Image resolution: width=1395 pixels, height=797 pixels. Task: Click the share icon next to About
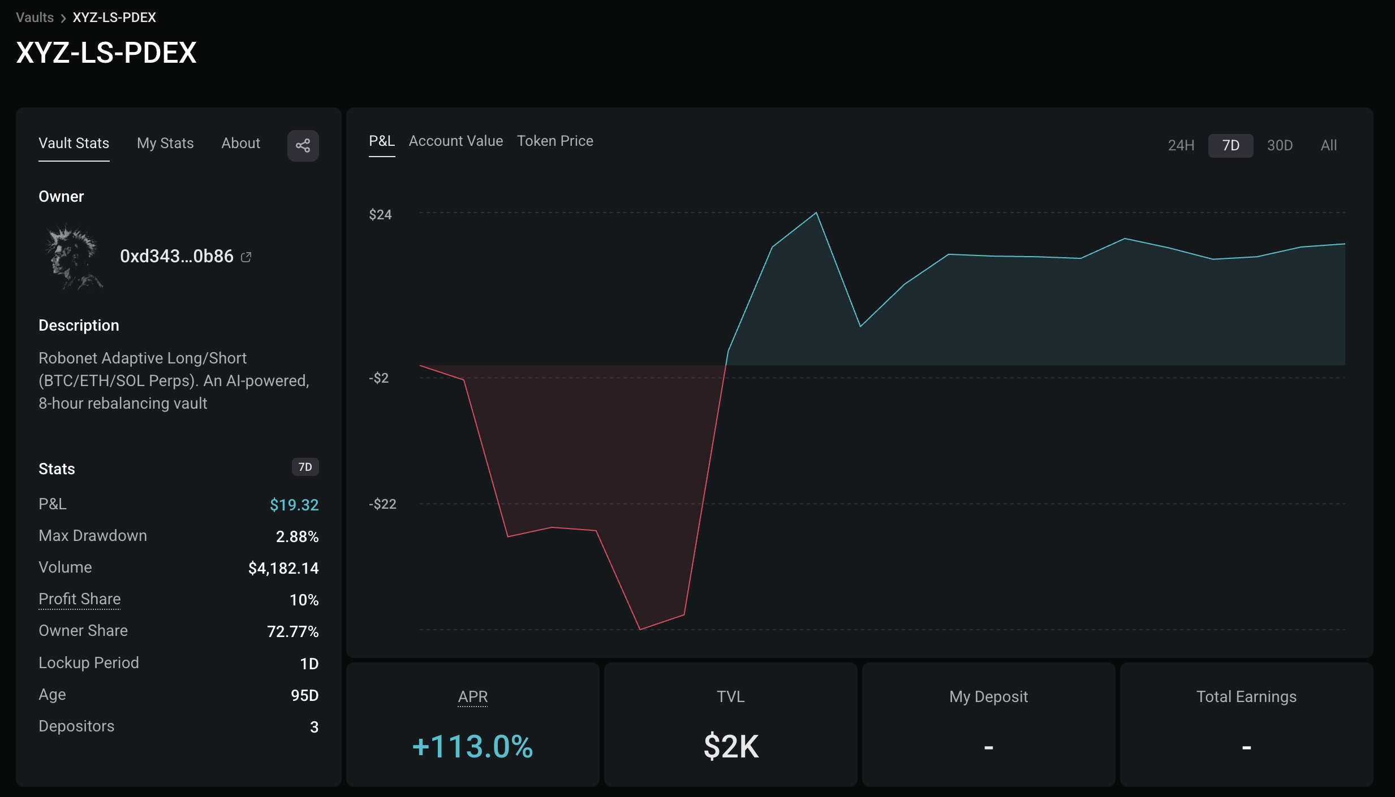click(x=303, y=145)
